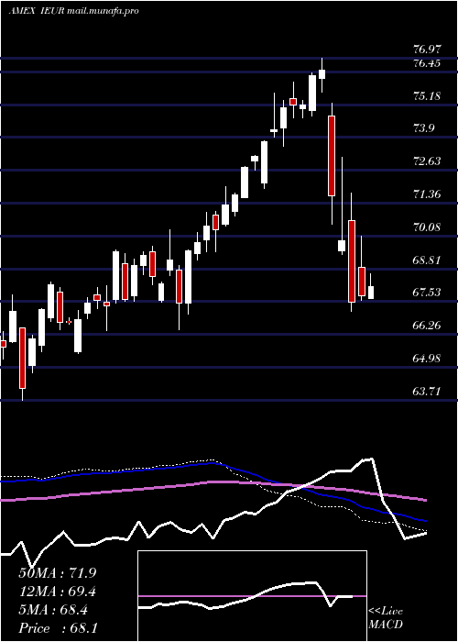The width and height of the screenshot is (458, 642).
Task: Click the 67.53 price level label
Action: [x=427, y=293]
